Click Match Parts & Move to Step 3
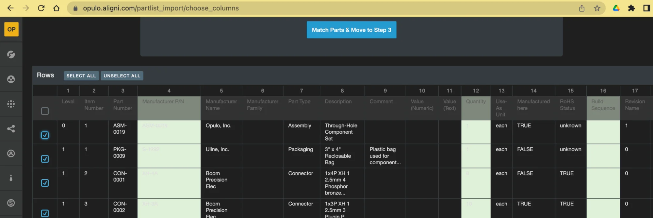Screen dimensions: 653x218 pos(351,30)
